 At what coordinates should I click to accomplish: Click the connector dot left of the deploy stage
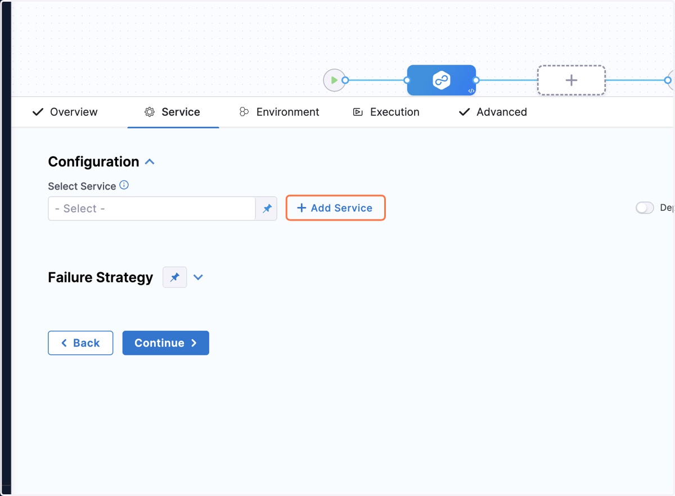pyautogui.click(x=407, y=80)
